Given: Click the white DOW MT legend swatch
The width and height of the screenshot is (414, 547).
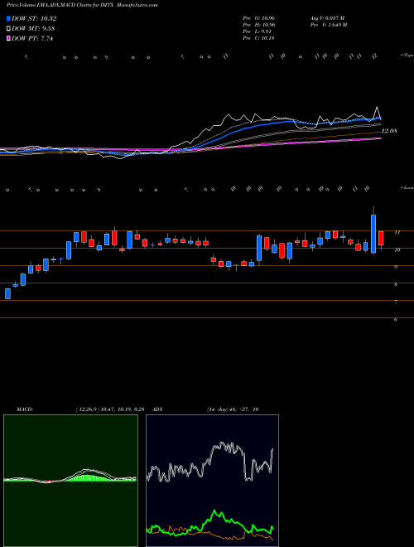Looking at the screenshot, I should [x=9, y=29].
